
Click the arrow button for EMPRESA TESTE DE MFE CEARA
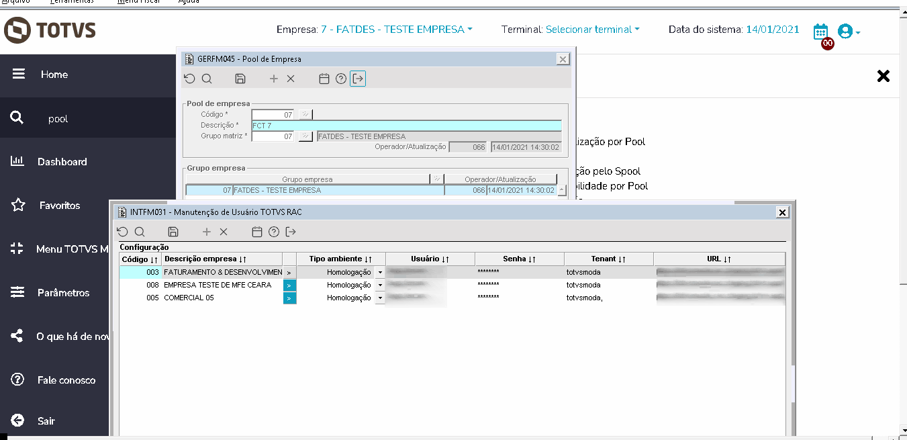pos(289,285)
